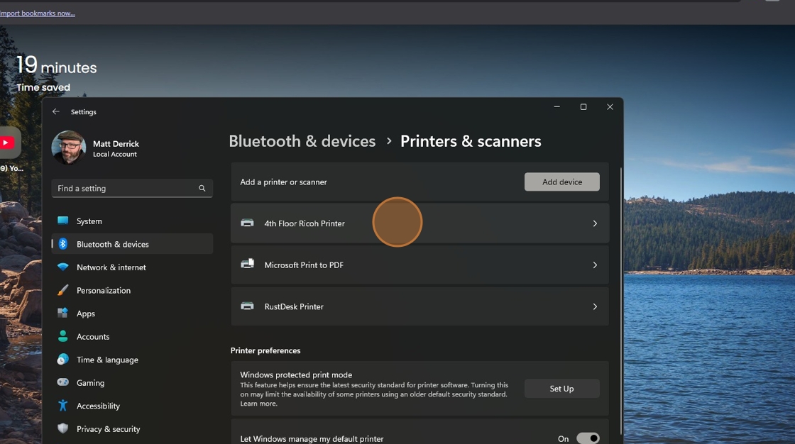
Task: Click the Accessibility figure icon
Action: 63,406
